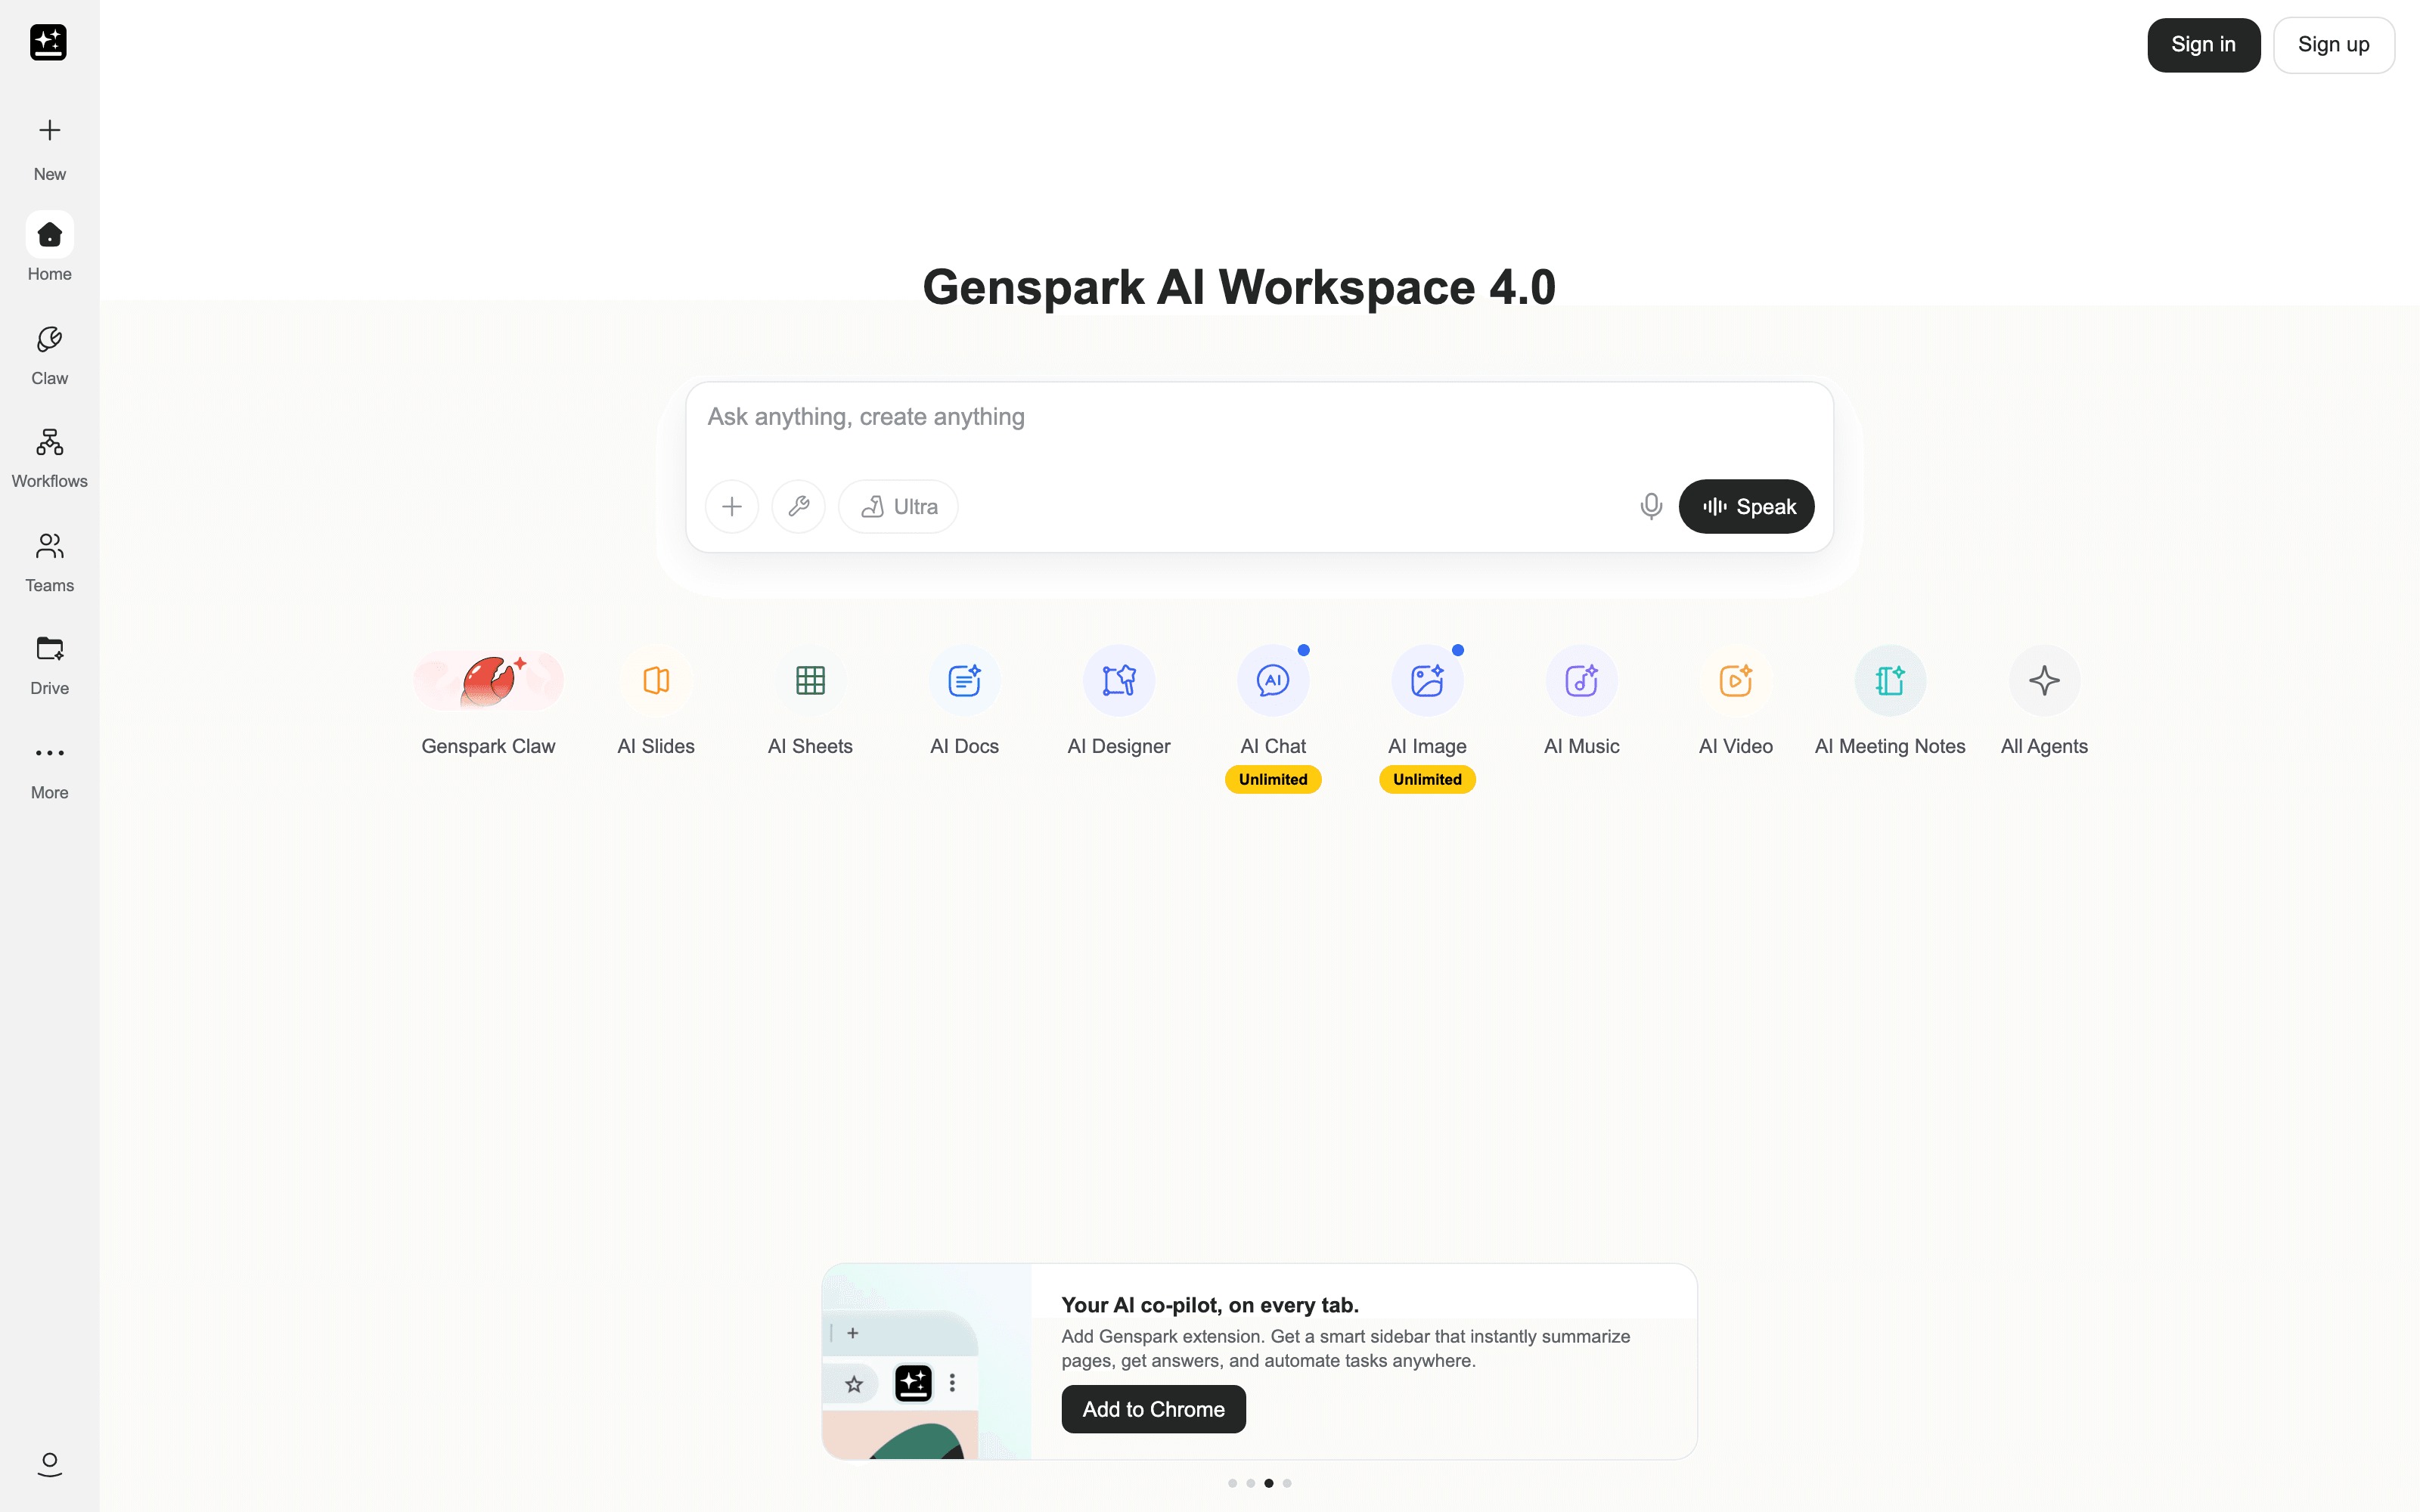
Task: Click the Speak button
Action: (x=1746, y=507)
